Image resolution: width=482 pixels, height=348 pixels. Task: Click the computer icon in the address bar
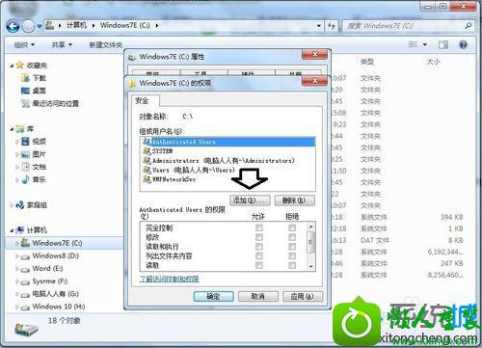49,25
